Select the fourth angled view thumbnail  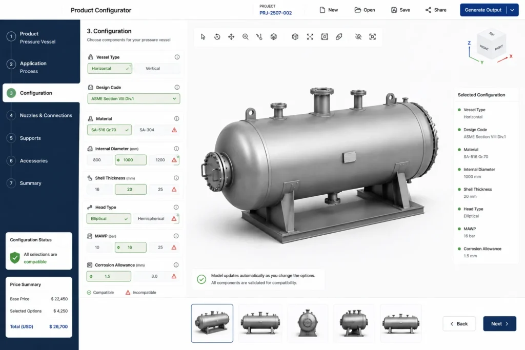point(354,323)
